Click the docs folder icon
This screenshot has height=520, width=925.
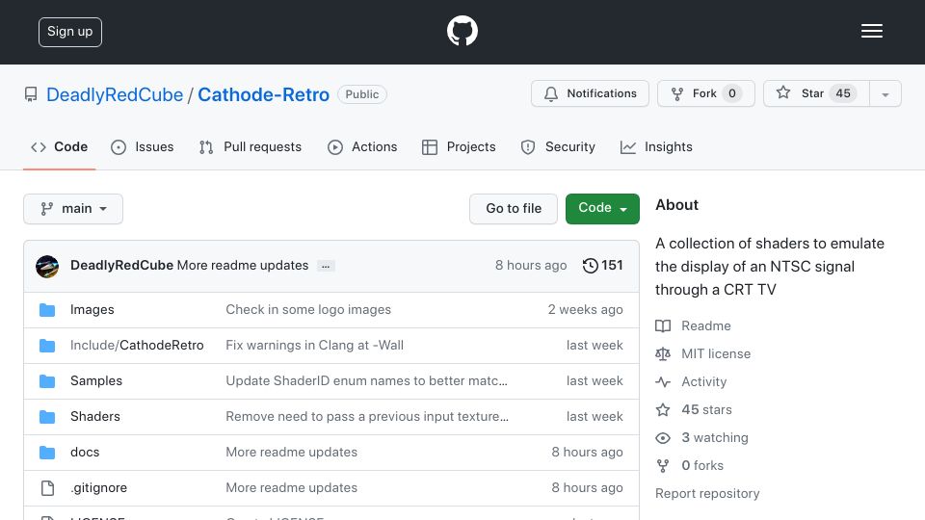click(x=47, y=453)
